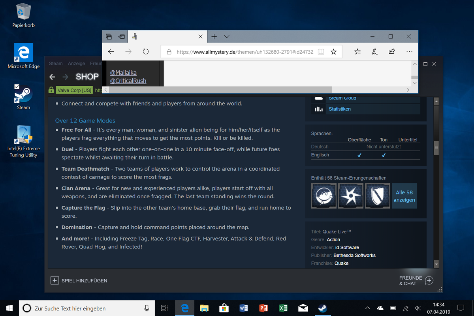Click first achievement thumbnail
This screenshot has width=474, height=316.
pos(324,196)
